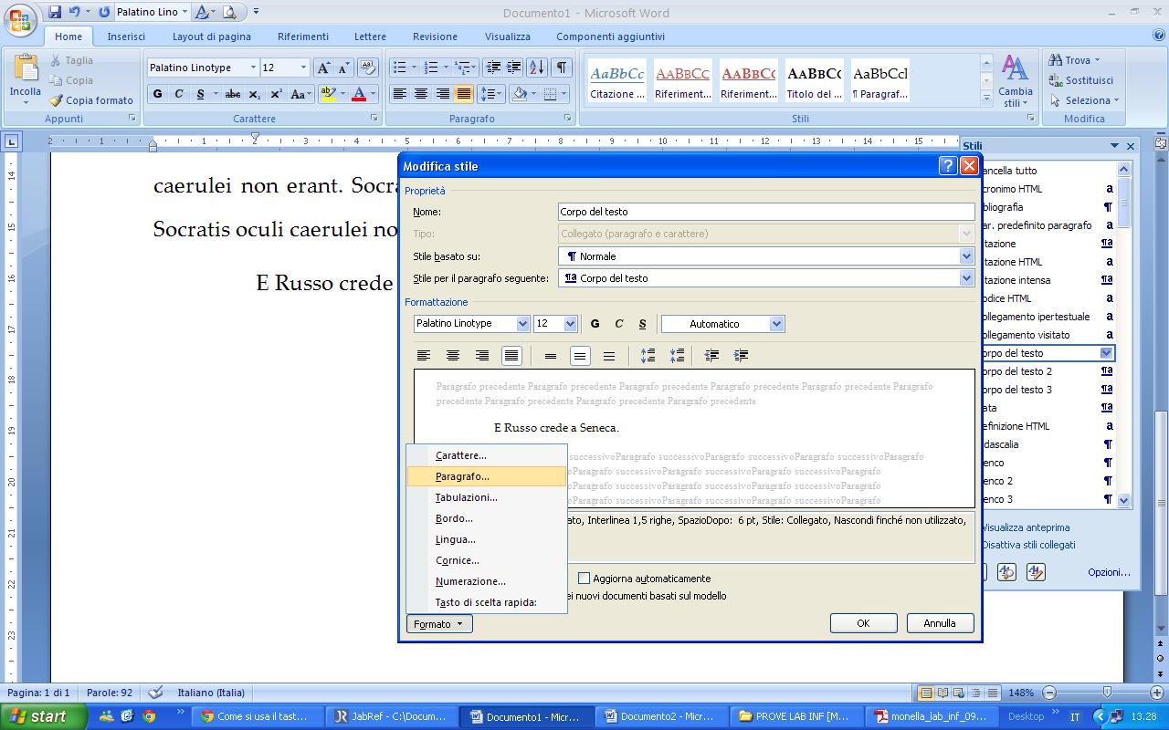Click dialog increase indent icon
The width and height of the screenshot is (1169, 730).
pos(741,356)
